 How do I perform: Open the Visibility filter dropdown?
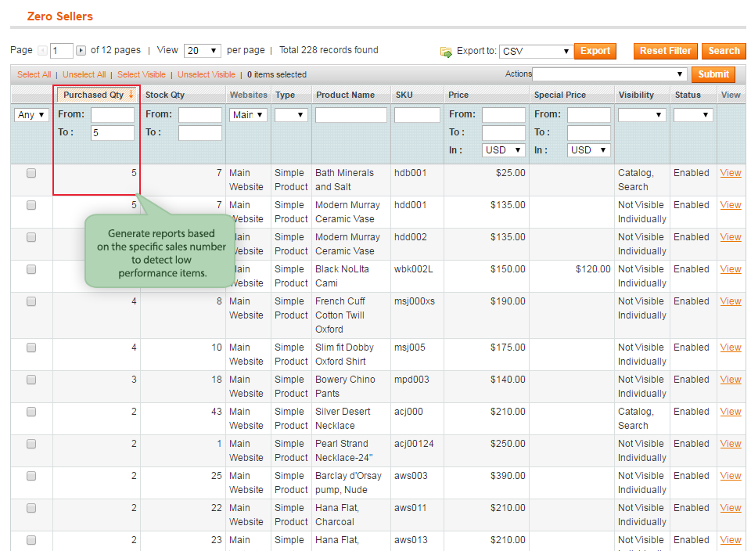(x=641, y=115)
